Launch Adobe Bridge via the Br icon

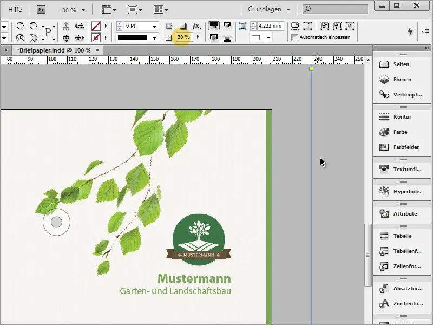41,10
